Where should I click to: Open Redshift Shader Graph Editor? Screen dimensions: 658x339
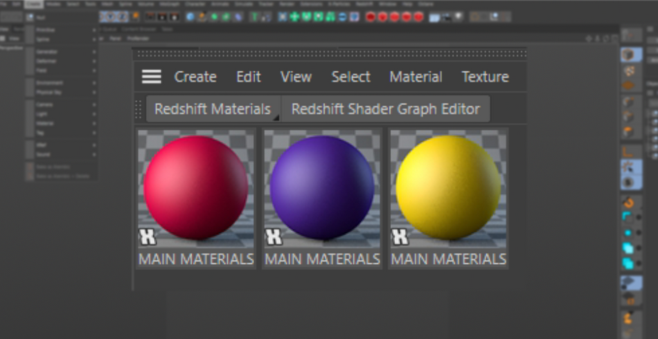[386, 109]
